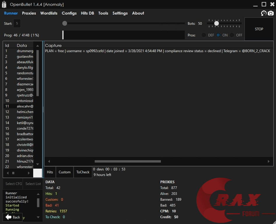Open the Wordlists tab

point(49,13)
